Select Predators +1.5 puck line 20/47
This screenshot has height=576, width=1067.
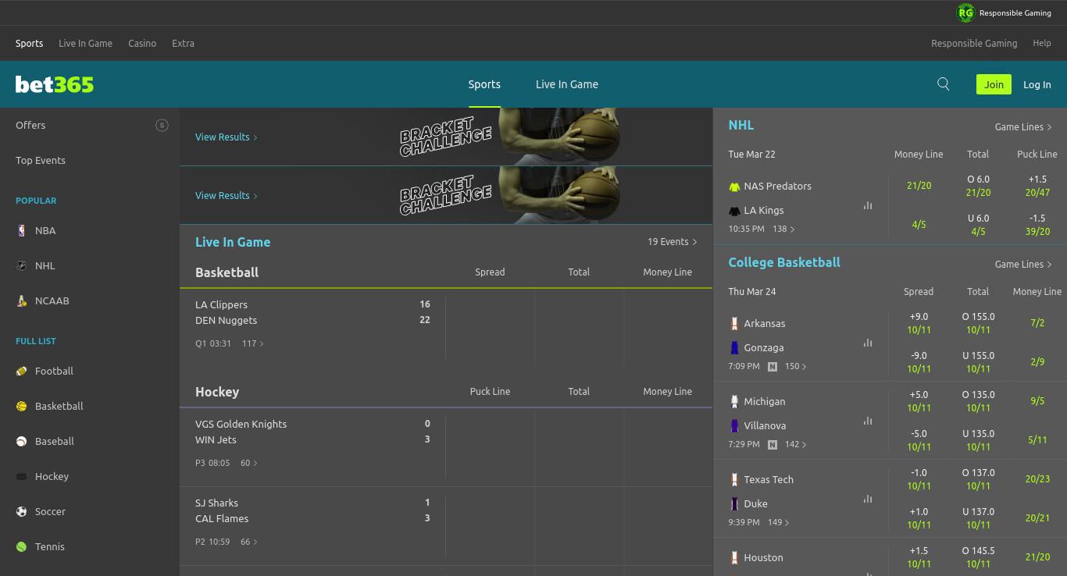[1037, 186]
